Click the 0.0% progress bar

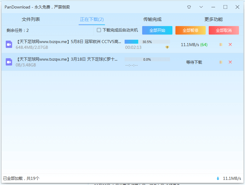147,59
